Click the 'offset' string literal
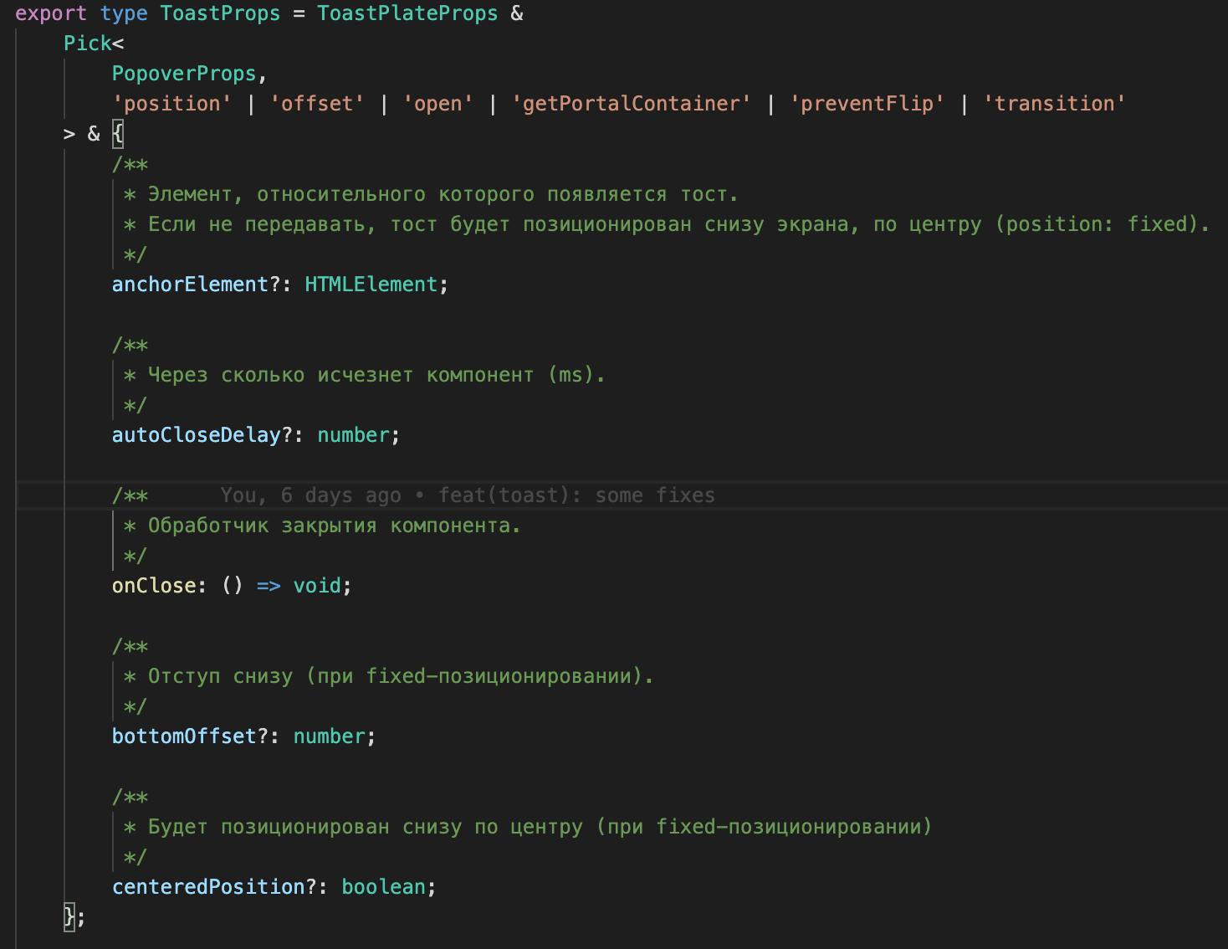This screenshot has height=949, width=1228. coord(317,103)
